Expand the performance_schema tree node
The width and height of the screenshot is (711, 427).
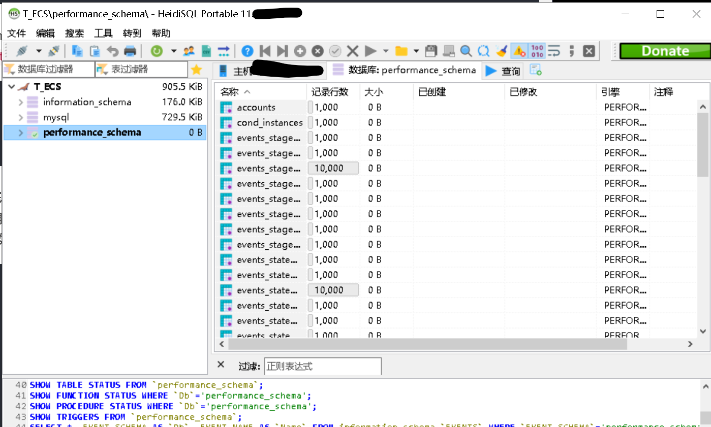[x=20, y=133]
